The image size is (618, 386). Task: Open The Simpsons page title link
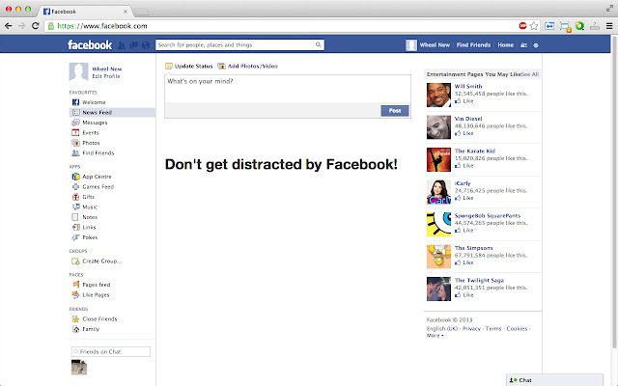(x=474, y=248)
